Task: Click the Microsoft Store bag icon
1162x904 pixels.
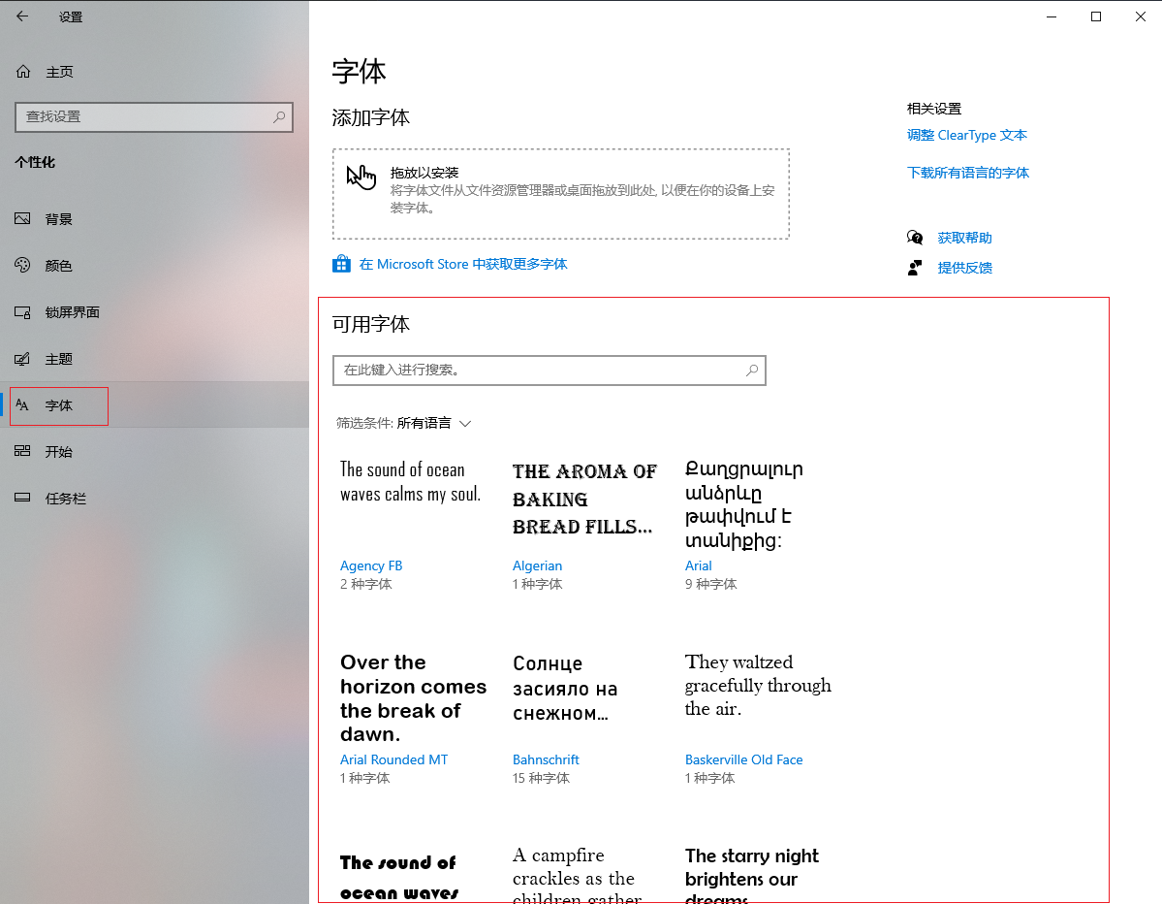Action: pyautogui.click(x=341, y=264)
